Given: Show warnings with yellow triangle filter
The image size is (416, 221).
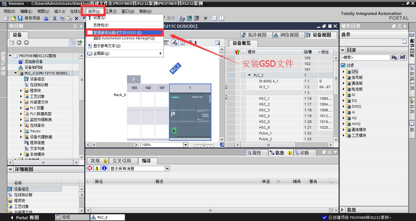Looking at the screenshot, I should click(97, 168).
